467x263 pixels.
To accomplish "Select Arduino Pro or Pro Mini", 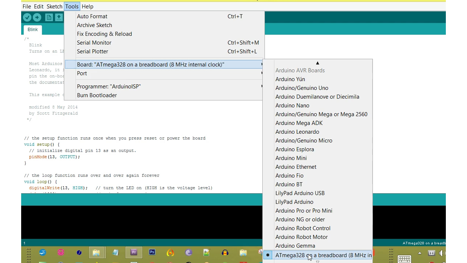I will coord(317,211).
